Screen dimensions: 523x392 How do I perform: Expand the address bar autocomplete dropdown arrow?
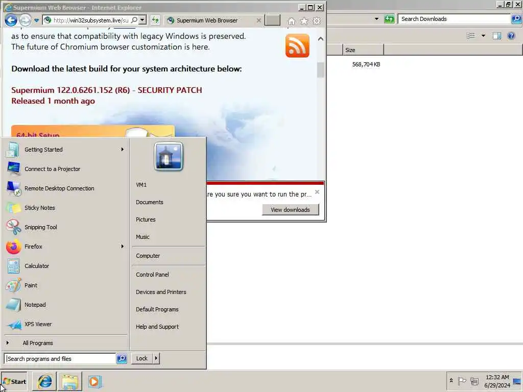[142, 20]
